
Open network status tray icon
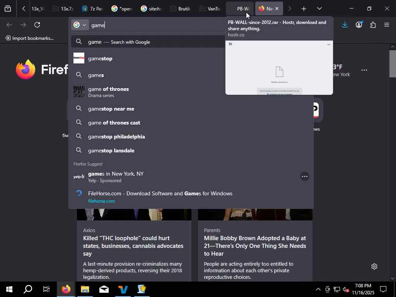pos(337,289)
